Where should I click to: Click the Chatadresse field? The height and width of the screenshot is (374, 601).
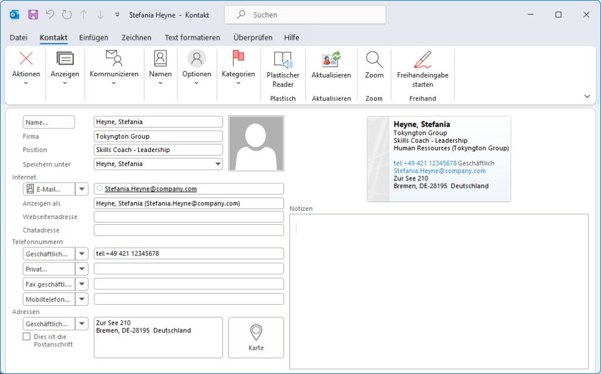[189, 230]
